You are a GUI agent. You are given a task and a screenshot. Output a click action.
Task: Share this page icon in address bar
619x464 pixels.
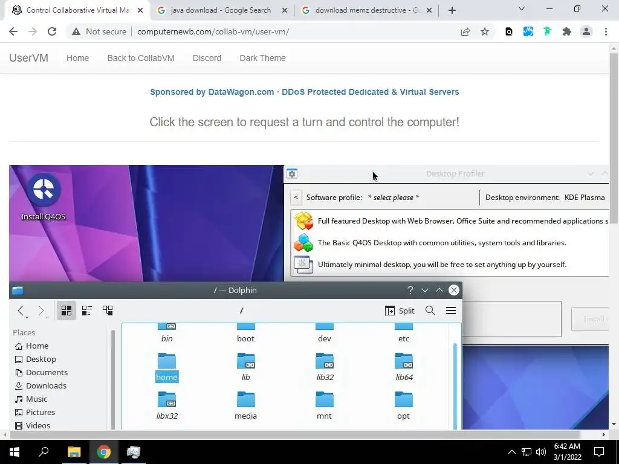[465, 31]
